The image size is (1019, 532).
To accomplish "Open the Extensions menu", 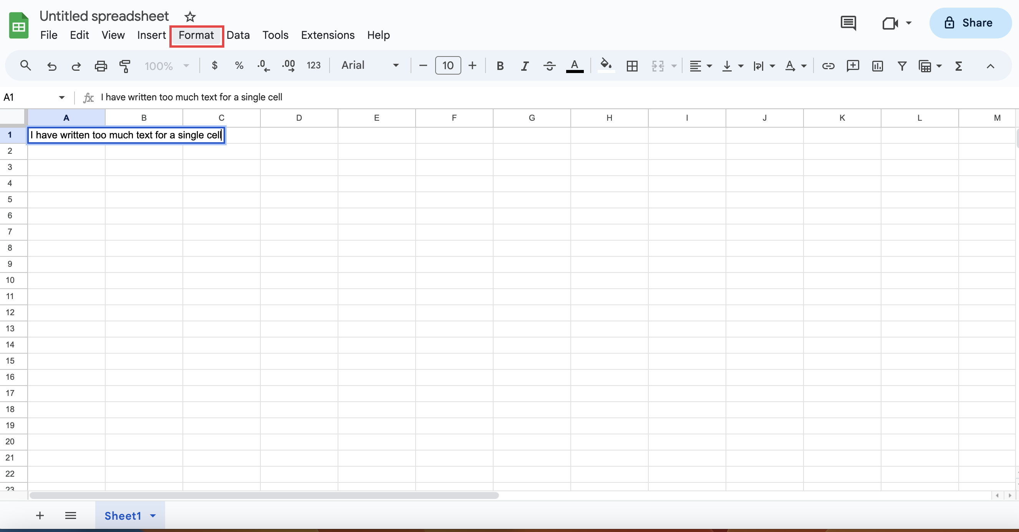I will [x=328, y=35].
